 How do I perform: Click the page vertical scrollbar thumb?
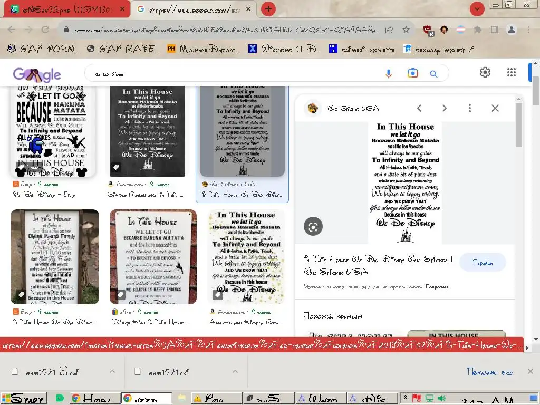(535, 90)
